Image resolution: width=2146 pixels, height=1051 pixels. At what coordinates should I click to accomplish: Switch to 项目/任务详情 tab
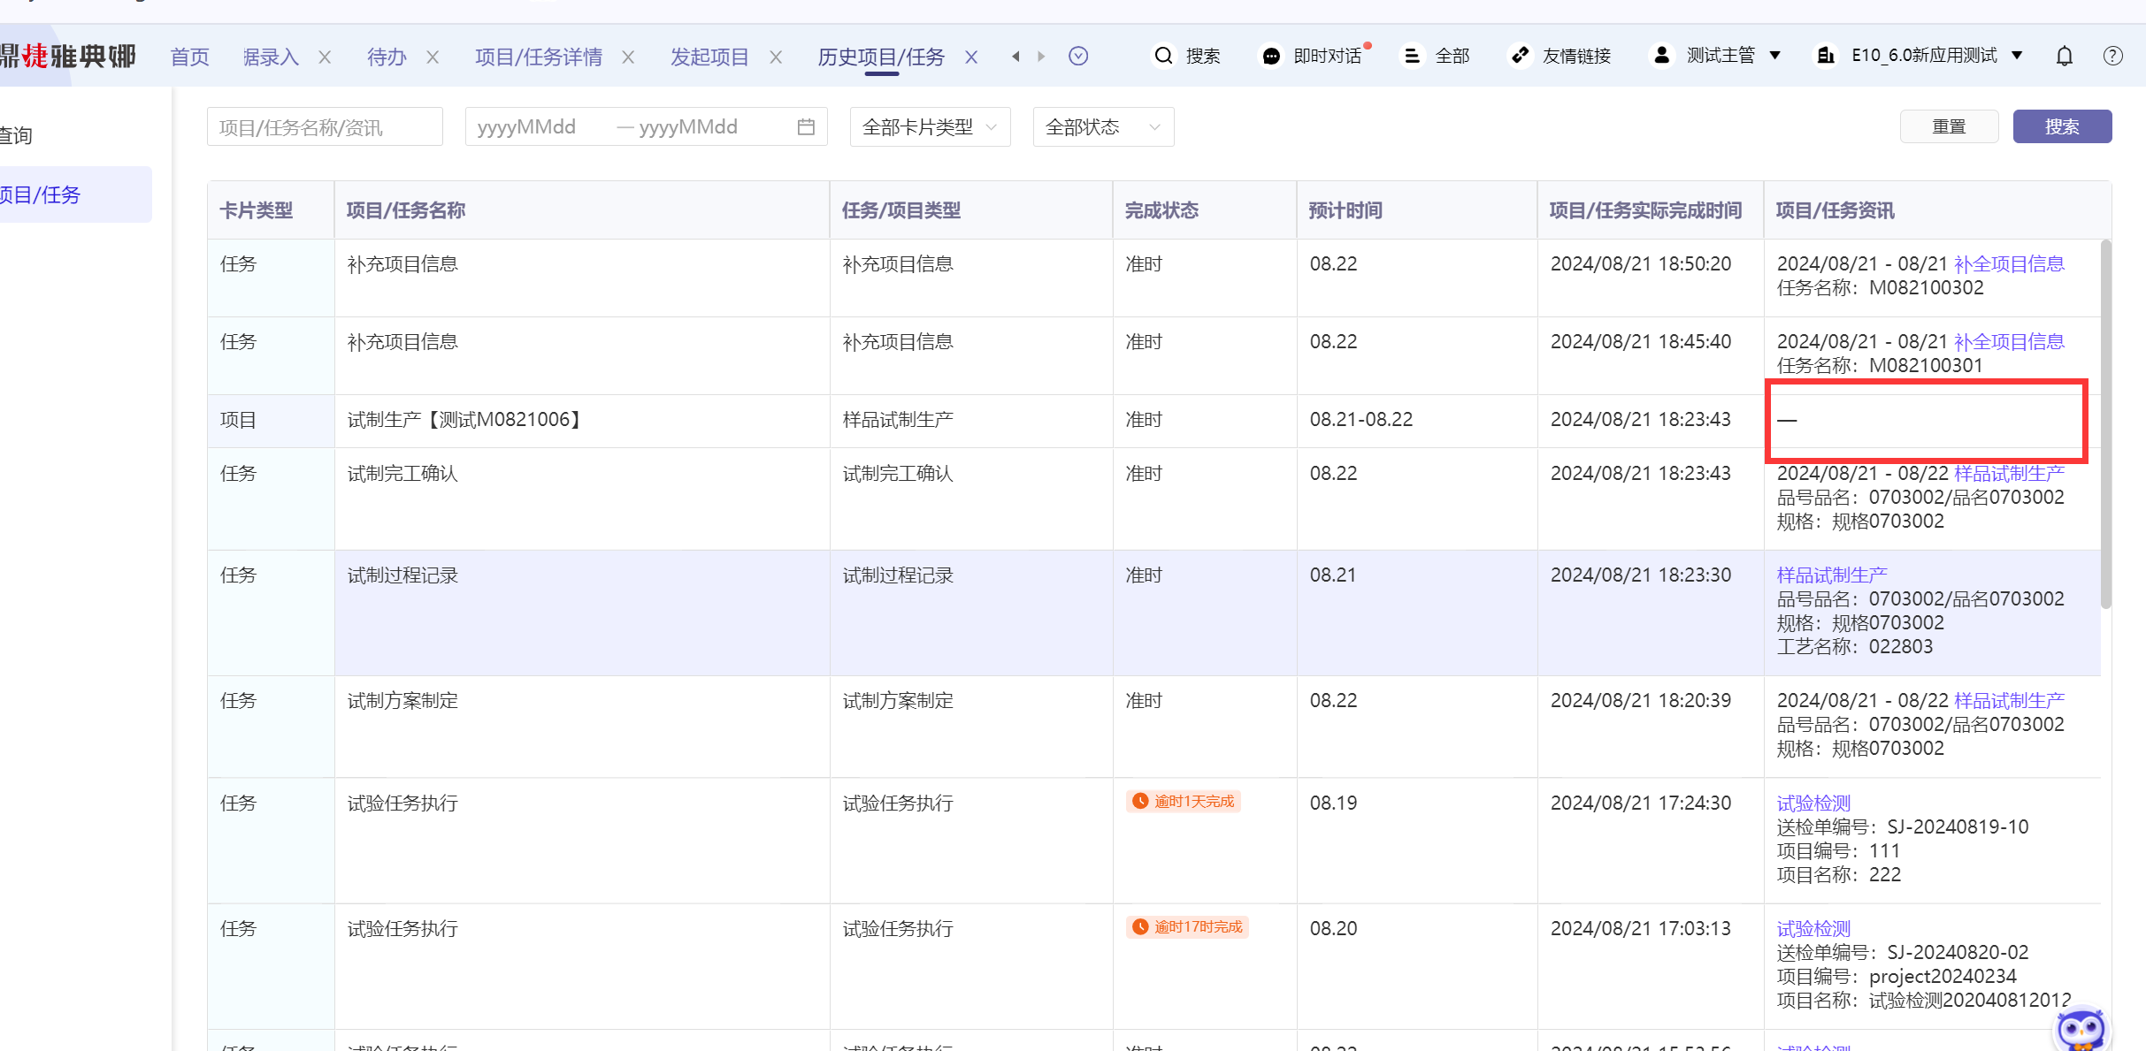[539, 57]
